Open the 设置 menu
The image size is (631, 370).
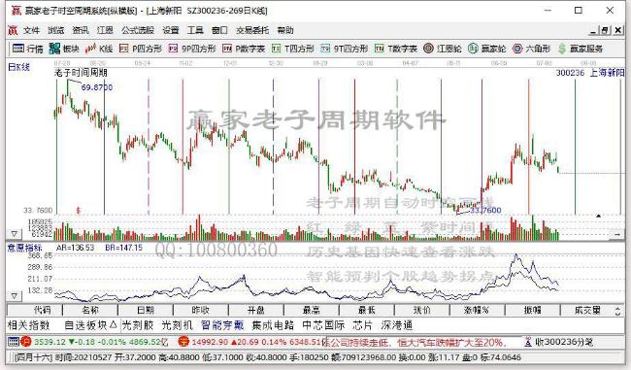pyautogui.click(x=171, y=30)
